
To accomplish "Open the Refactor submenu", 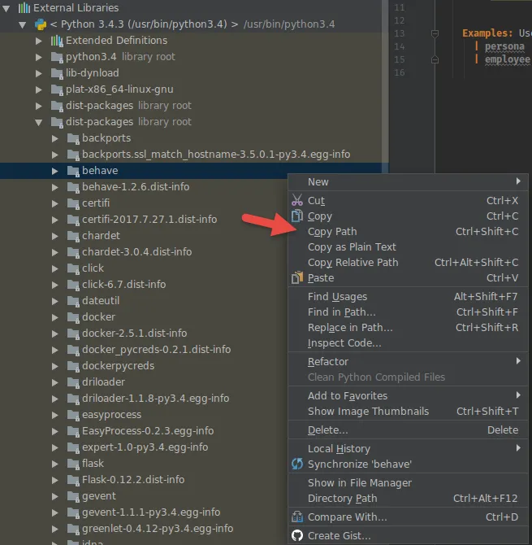I will tap(408, 361).
